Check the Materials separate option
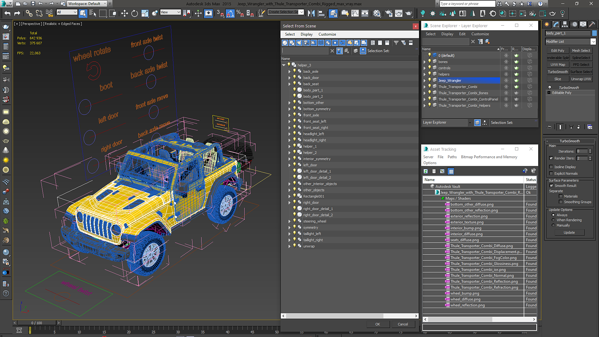599x337 pixels. coord(561,196)
